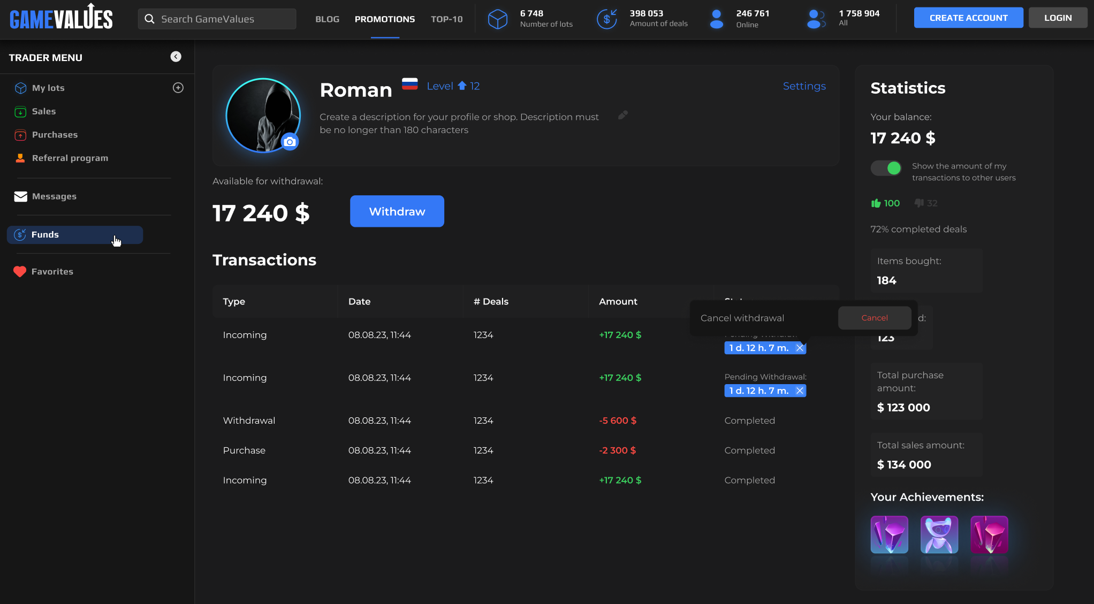
Task: Click the thumbs-up rating icon
Action: pyautogui.click(x=876, y=203)
